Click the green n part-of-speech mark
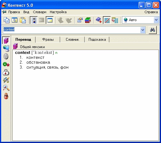This screenshot has width=161, height=143. 56,53
